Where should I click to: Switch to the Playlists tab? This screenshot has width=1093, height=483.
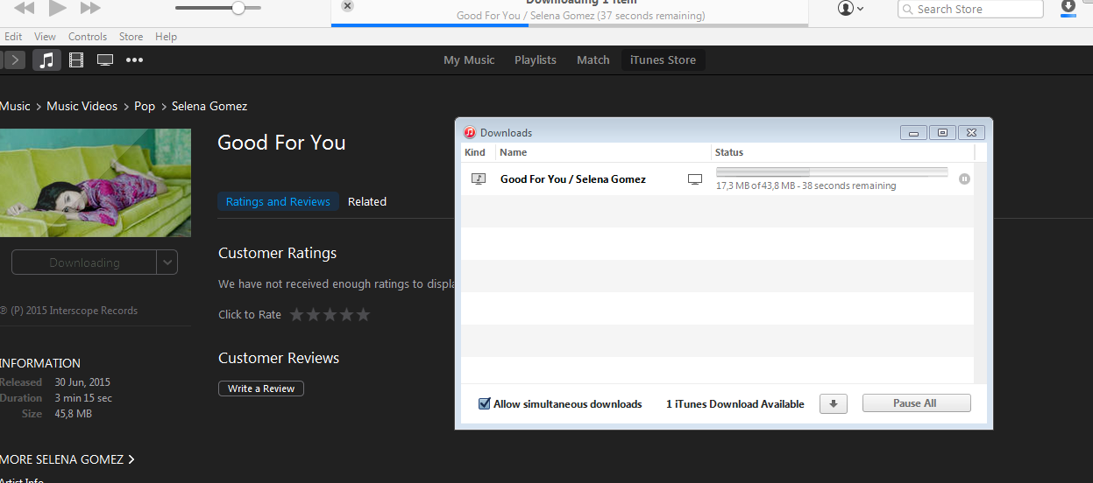[536, 59]
